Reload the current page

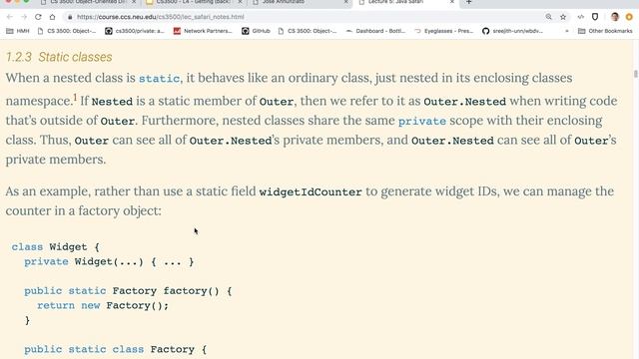38,17
